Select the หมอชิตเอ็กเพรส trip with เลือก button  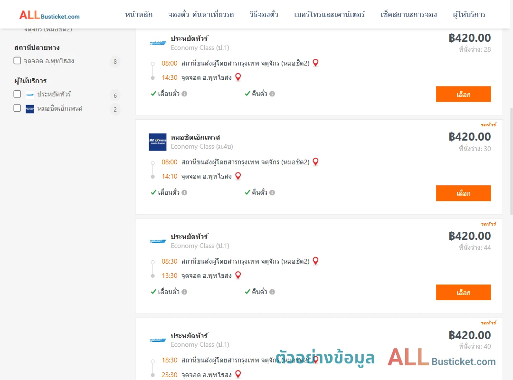463,193
